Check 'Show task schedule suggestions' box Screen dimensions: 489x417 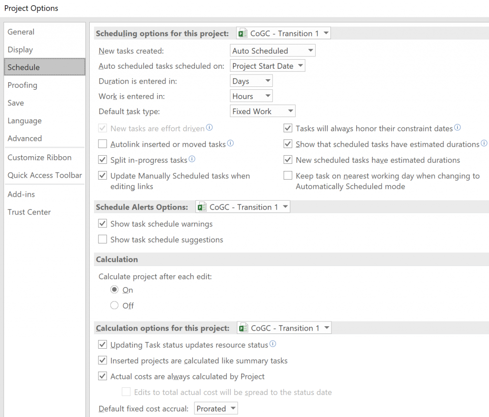103,239
